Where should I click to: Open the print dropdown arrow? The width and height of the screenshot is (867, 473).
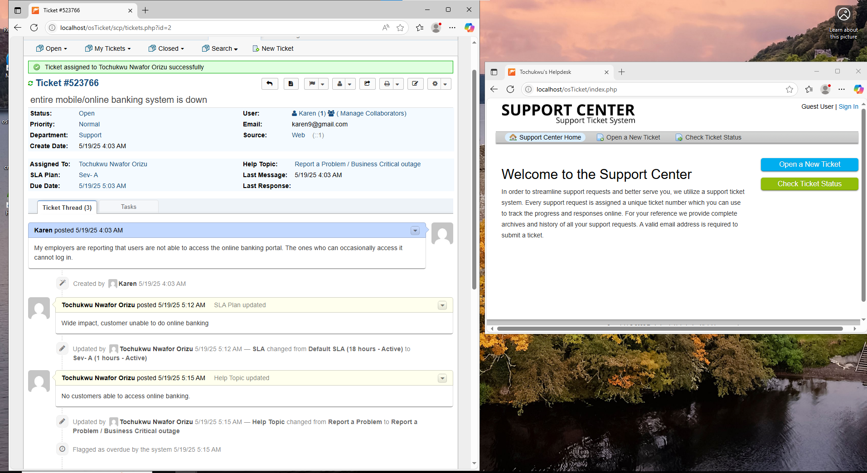[397, 84]
